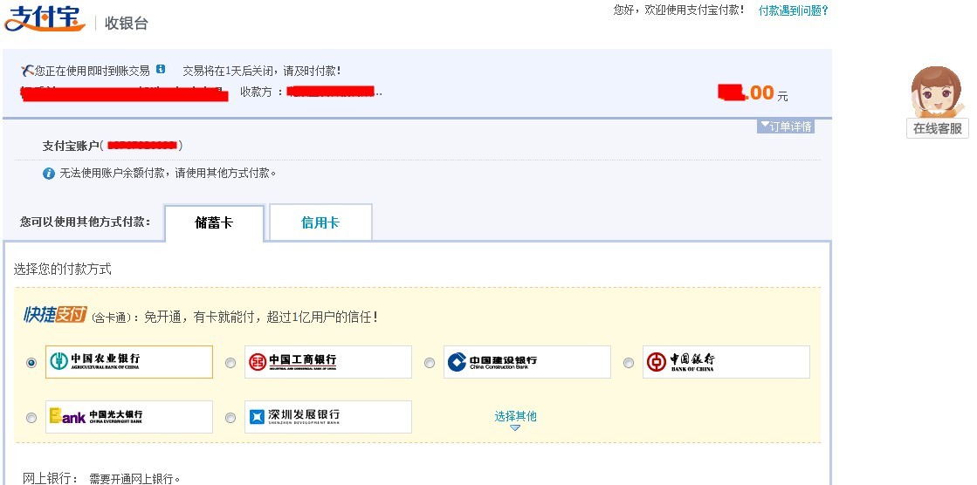The width and height of the screenshot is (977, 485).
Task: Click the Alipay (支付宝) logo
Action: pos(45,18)
